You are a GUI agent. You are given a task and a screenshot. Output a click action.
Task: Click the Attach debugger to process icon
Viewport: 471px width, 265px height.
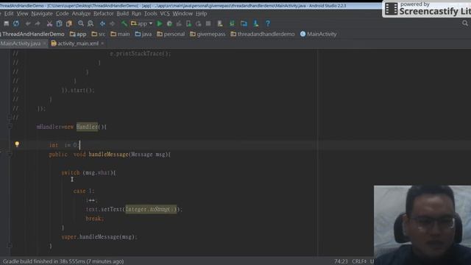tap(188, 24)
